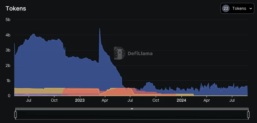Click the 22 count badge
Screen dimensions: 257x123
pos(226,9)
